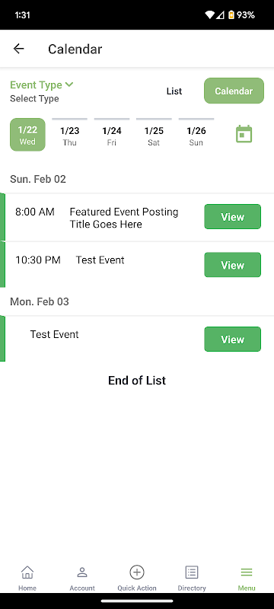
Task: View the Mon. Feb 03 Test Event
Action: pyautogui.click(x=232, y=339)
